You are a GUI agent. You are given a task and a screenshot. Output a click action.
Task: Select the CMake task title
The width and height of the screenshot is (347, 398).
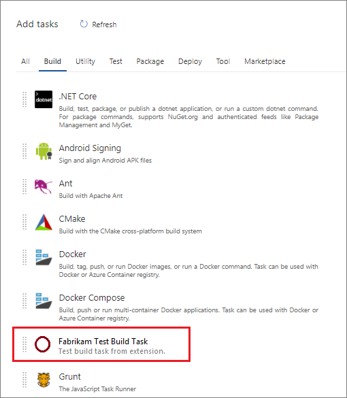point(72,219)
